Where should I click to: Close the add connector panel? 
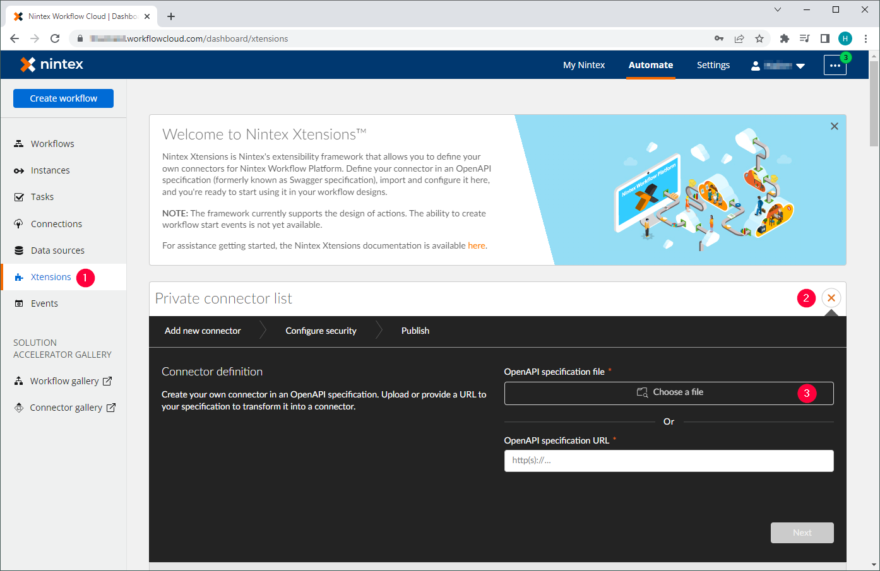[x=831, y=298]
